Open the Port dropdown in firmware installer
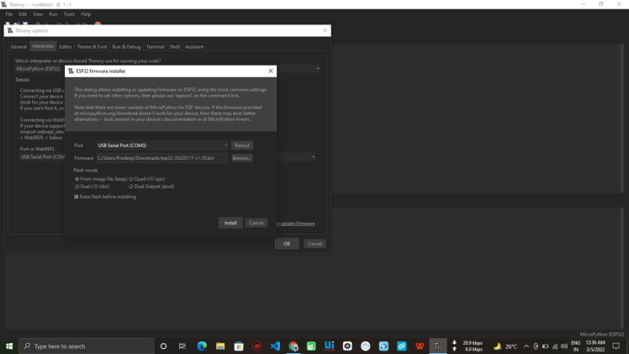This screenshot has height=354, width=629. pyautogui.click(x=162, y=145)
